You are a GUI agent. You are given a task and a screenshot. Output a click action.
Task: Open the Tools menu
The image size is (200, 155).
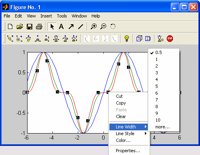pyautogui.click(x=62, y=16)
